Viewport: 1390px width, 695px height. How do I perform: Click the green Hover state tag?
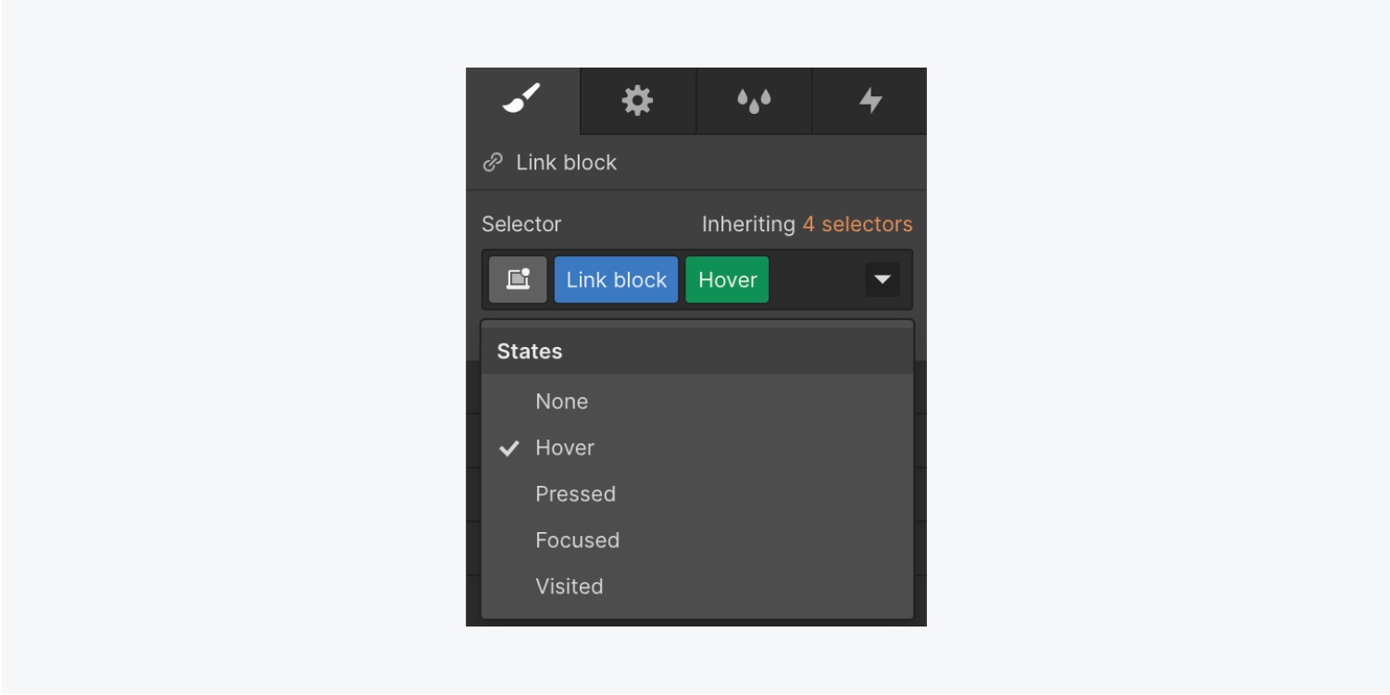[727, 279]
